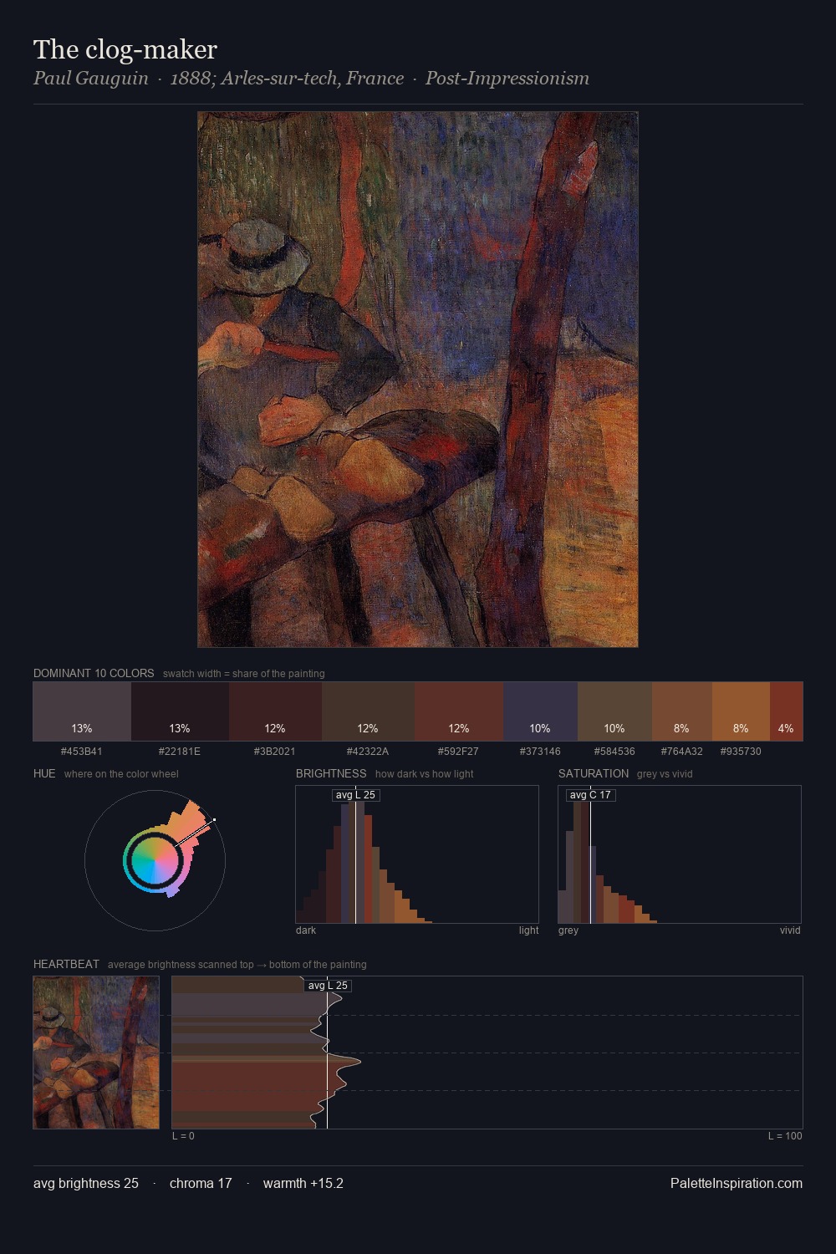Choose the #592F27 reddish swatch
Viewport: 836px width, 1254px height.
tap(459, 711)
